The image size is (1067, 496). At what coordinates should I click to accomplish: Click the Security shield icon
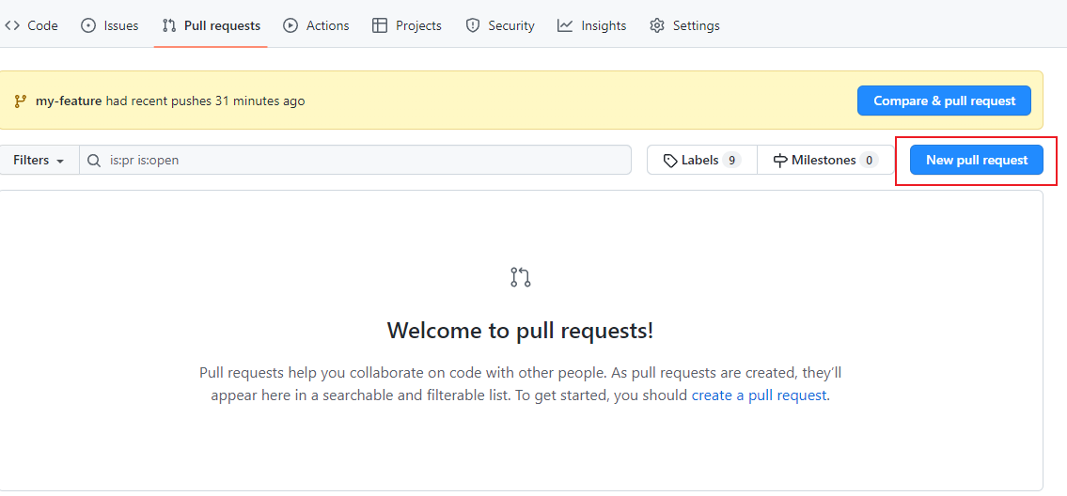click(x=473, y=25)
